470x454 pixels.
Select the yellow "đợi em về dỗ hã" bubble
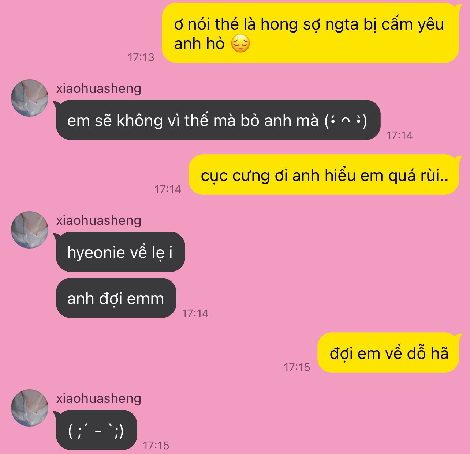point(388,353)
